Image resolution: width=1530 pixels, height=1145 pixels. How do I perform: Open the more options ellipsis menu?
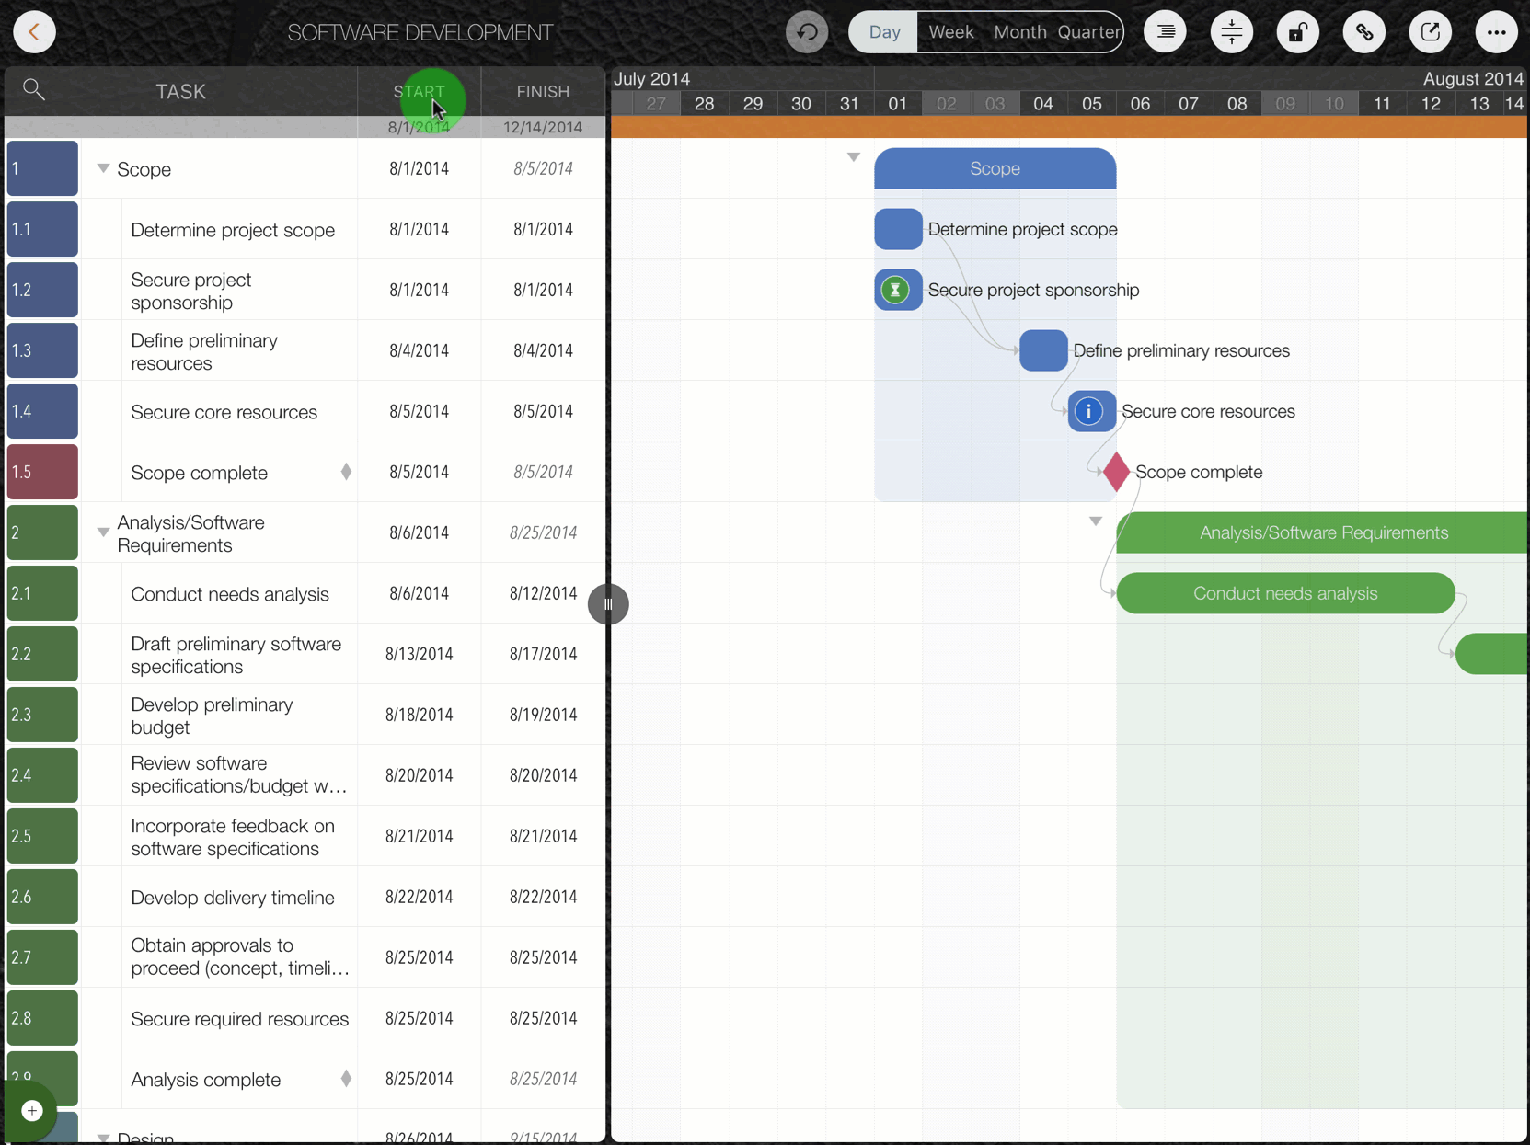pyautogui.click(x=1496, y=32)
